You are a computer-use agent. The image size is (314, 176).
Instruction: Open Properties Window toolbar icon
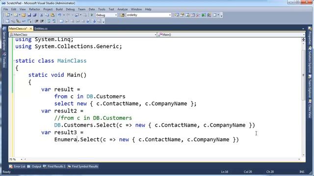click(182, 15)
